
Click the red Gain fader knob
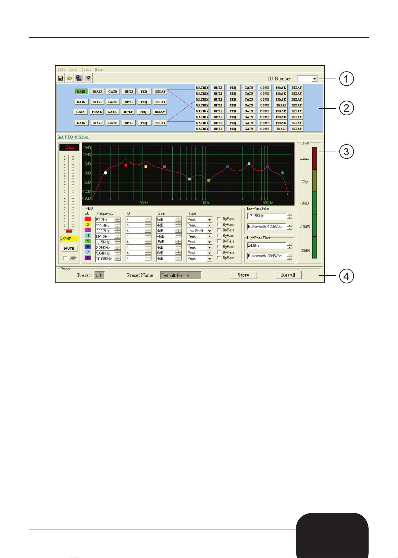69,231
